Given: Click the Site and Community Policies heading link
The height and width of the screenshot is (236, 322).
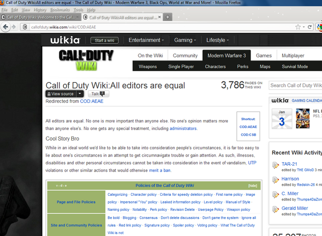Looking at the screenshot, I should coord(76,225).
